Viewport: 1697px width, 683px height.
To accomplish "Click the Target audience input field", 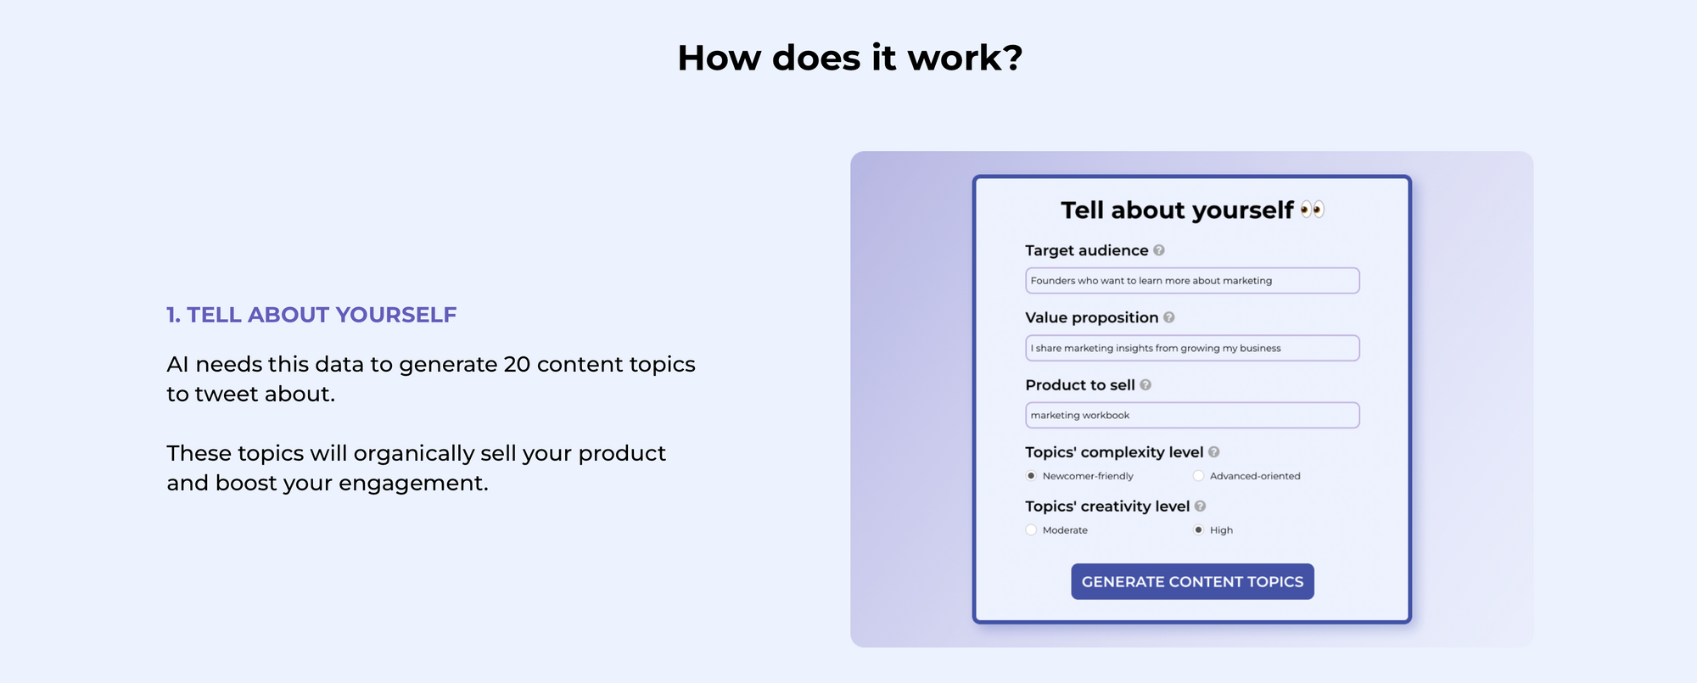I will 1192,281.
